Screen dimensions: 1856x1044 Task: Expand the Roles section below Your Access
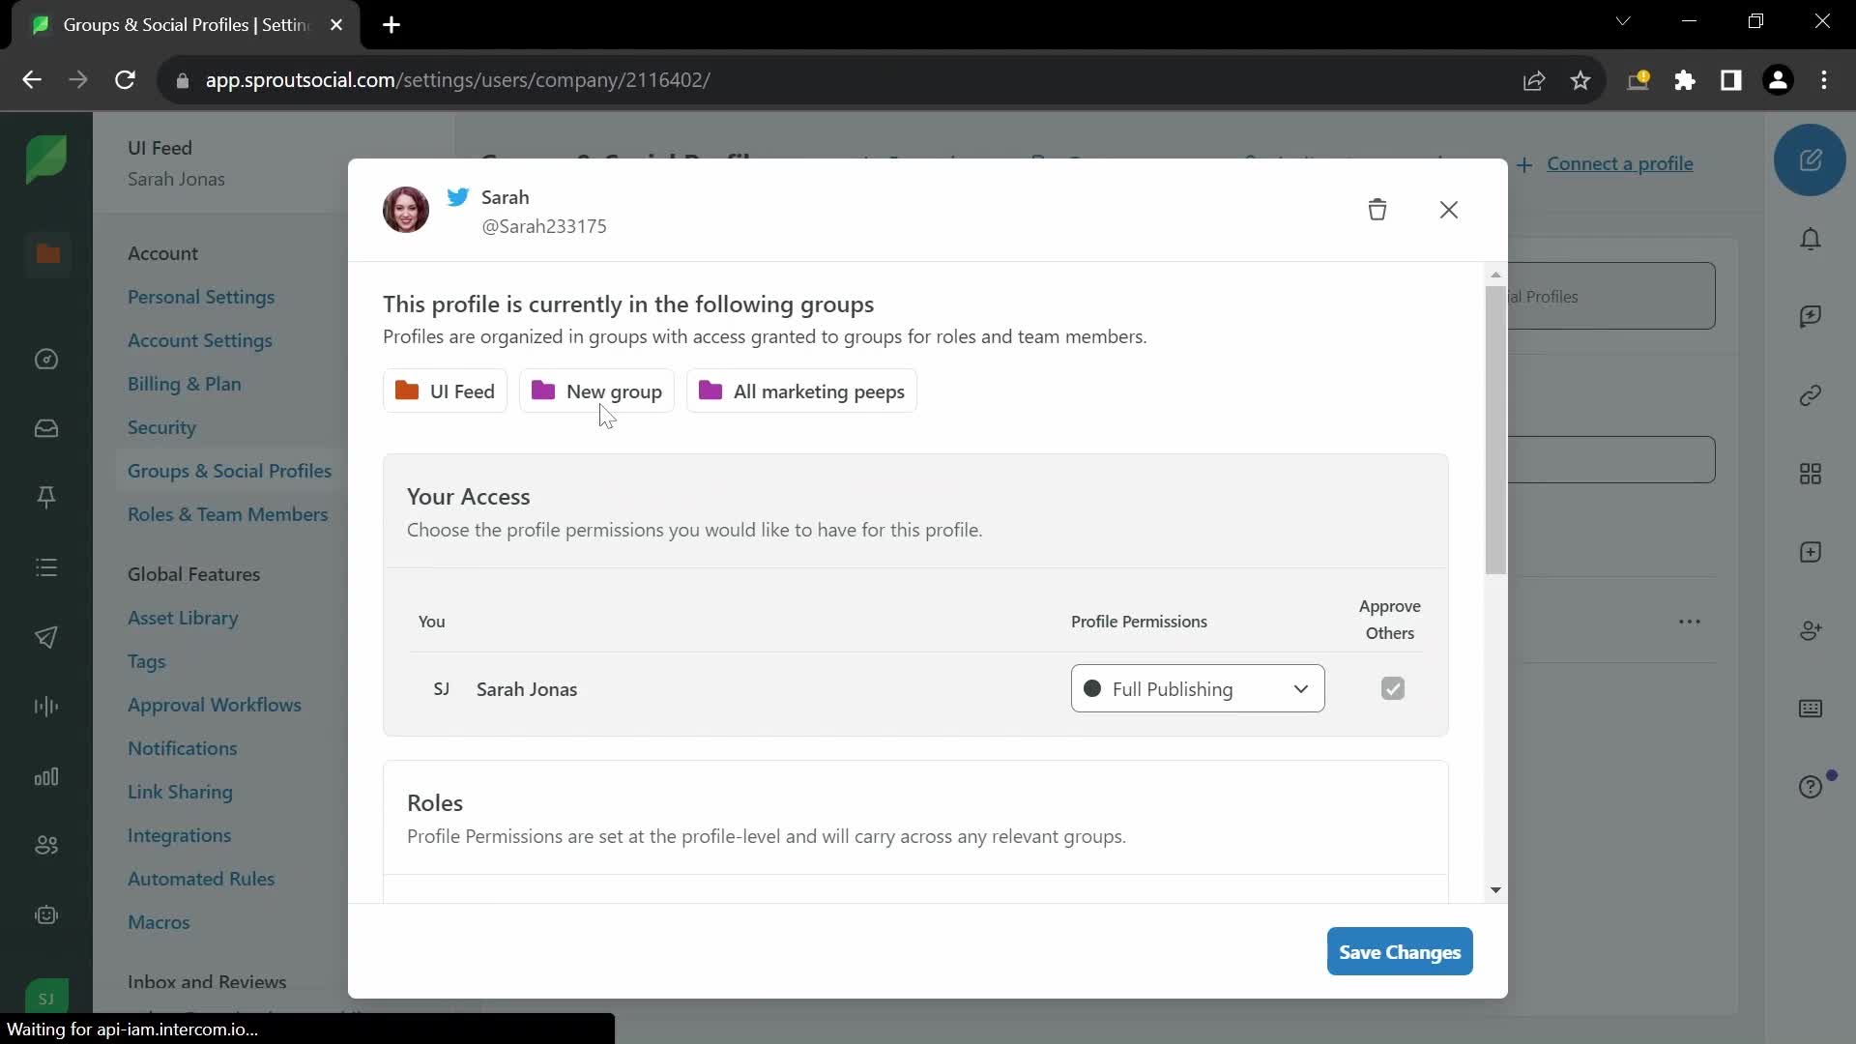click(435, 801)
